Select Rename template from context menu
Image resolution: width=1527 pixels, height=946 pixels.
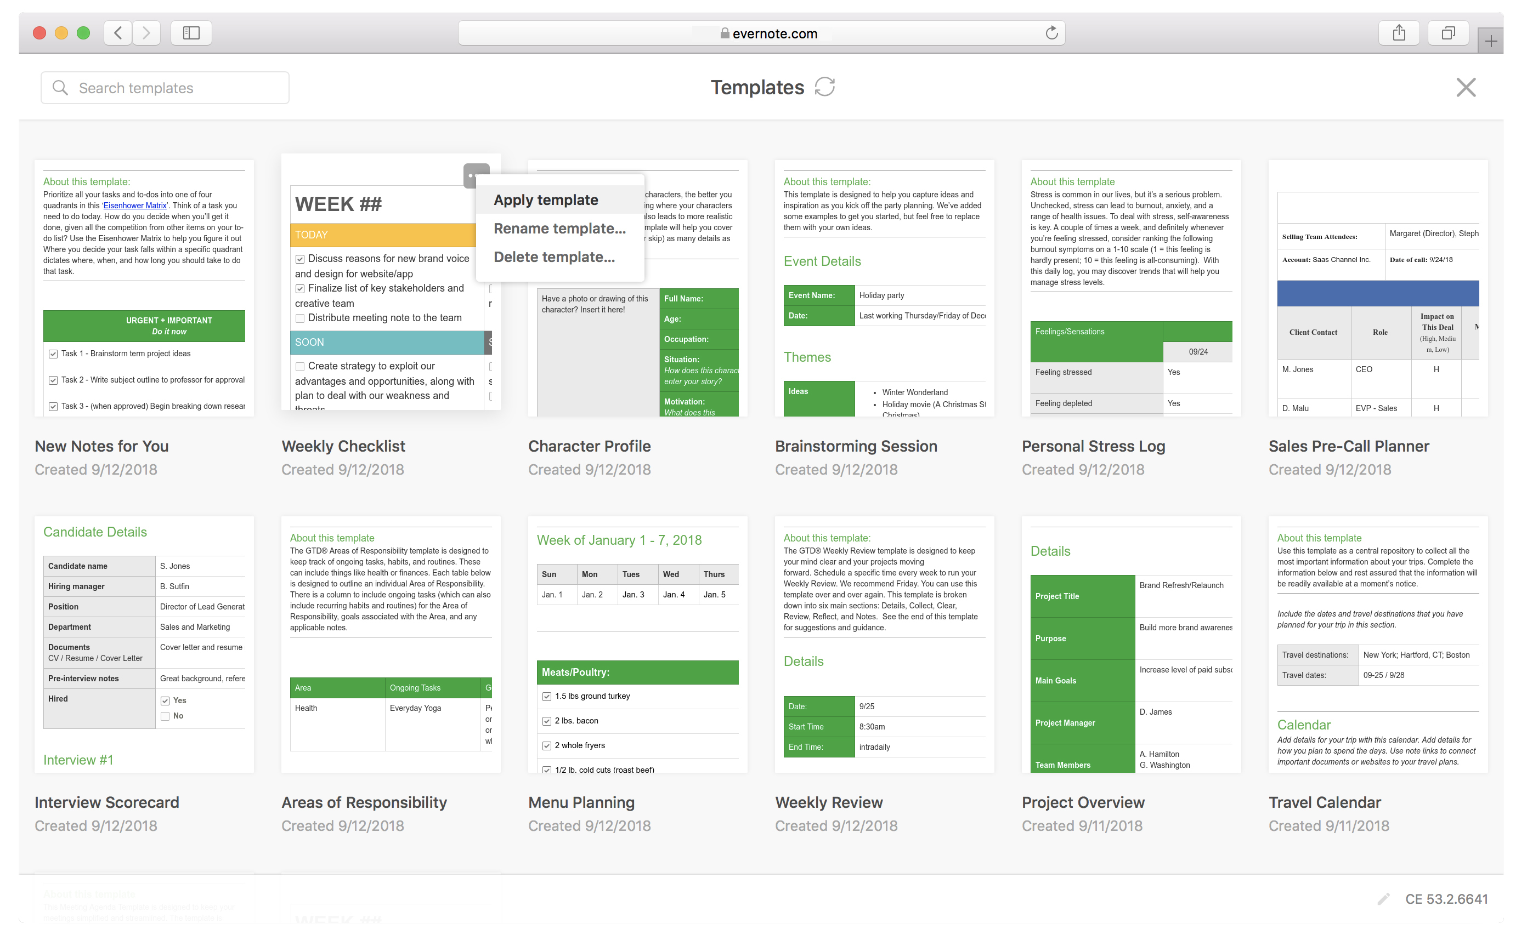click(x=558, y=228)
